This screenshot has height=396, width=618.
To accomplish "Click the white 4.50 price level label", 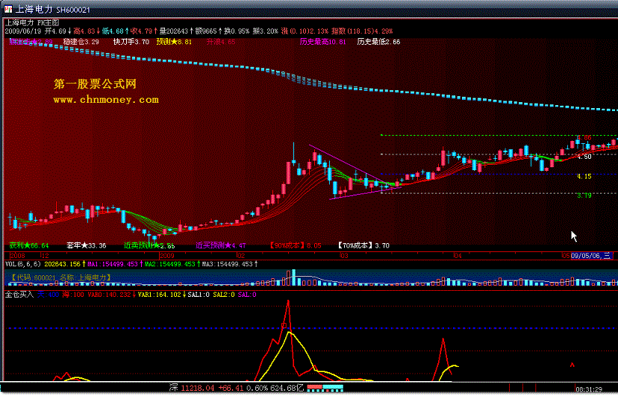I will point(584,157).
